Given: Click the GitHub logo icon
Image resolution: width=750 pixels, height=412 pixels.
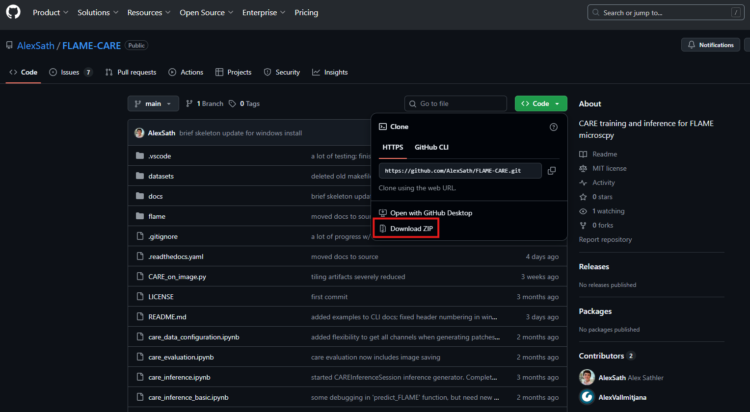Looking at the screenshot, I should [x=13, y=12].
